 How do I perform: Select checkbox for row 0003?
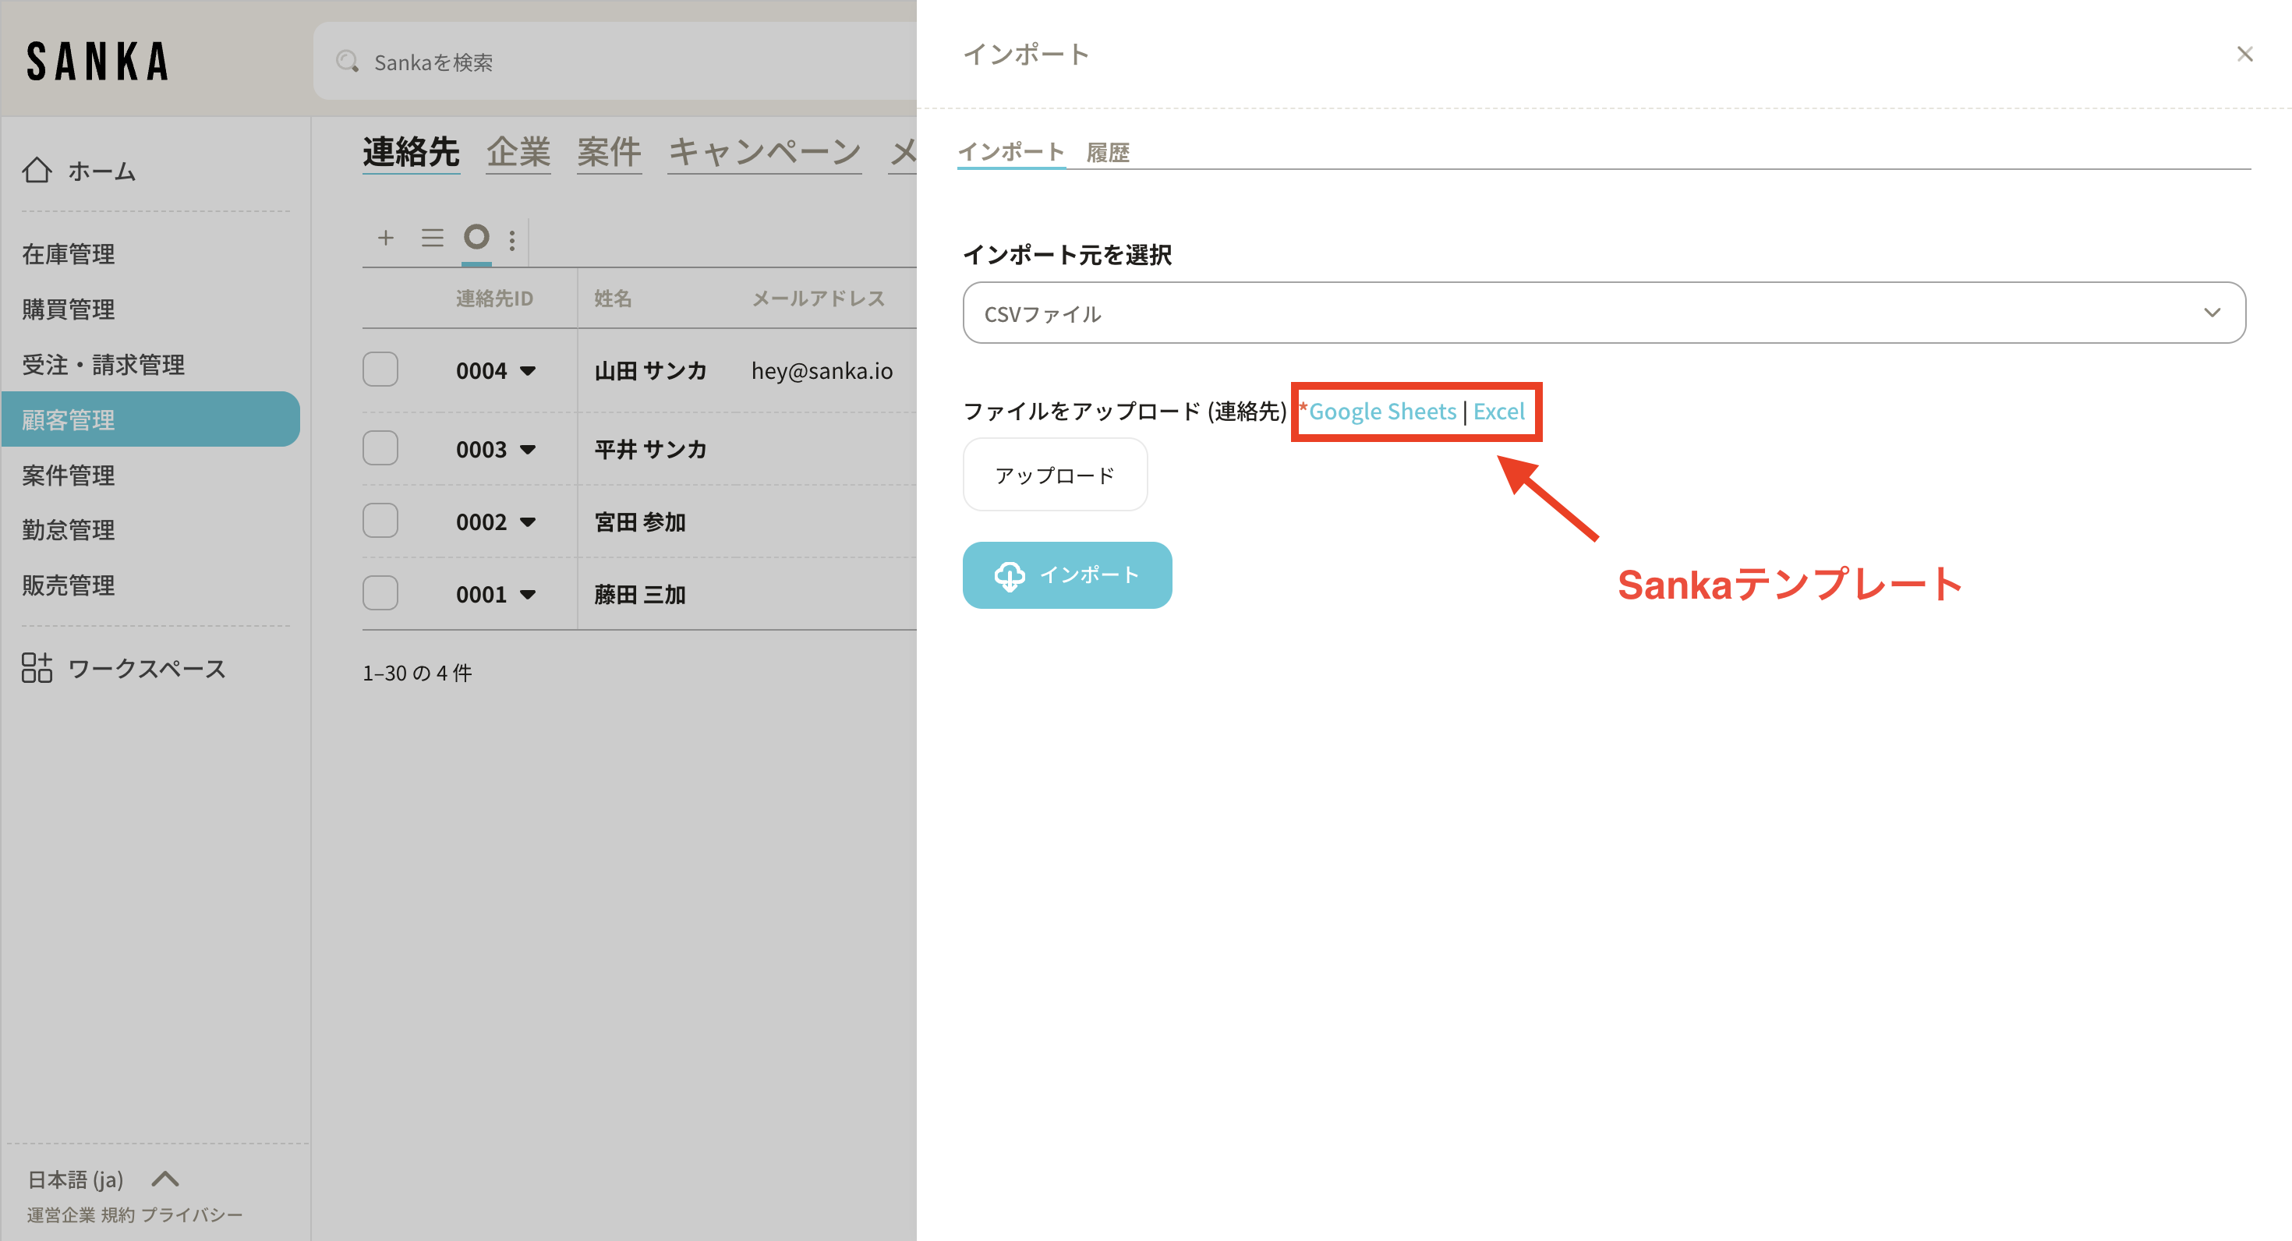pyautogui.click(x=380, y=448)
